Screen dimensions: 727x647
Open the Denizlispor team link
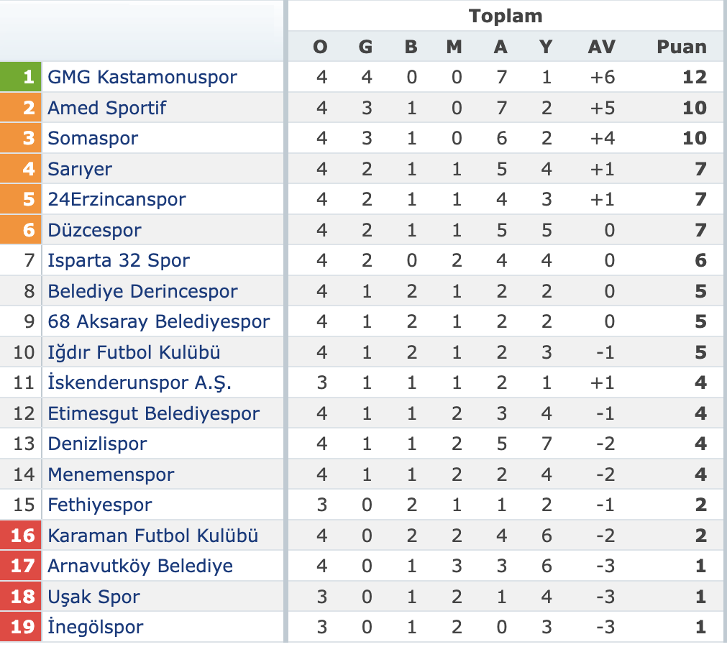pyautogui.click(x=97, y=444)
